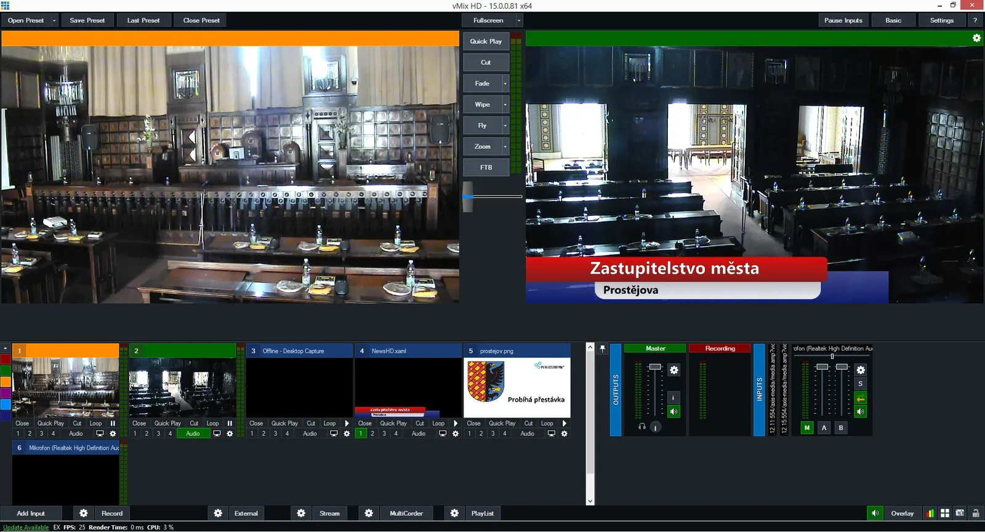The height and width of the screenshot is (532, 985).
Task: Click the transition T-bar slider
Action: [468, 197]
